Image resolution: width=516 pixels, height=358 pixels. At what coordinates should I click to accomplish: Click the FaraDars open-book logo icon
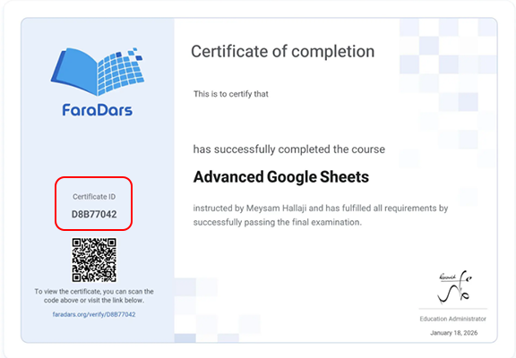coord(98,72)
